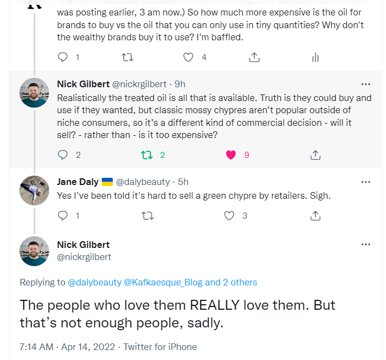Screen dimensions: 386x360
Task: Open the @dalybeauty mention link
Action: (94, 282)
